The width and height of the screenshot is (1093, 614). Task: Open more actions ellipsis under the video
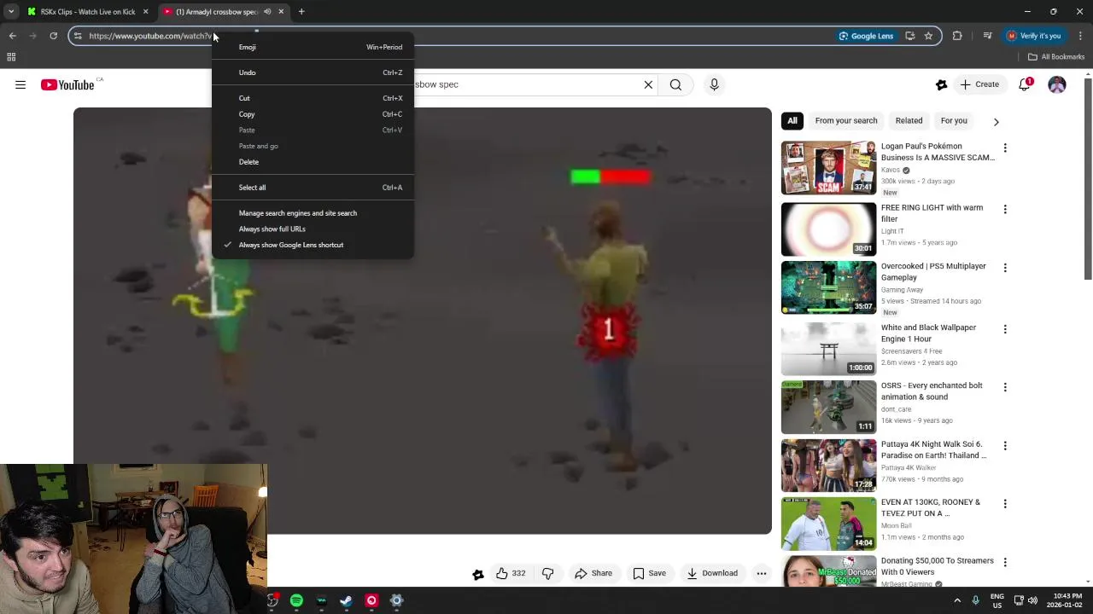coord(762,573)
